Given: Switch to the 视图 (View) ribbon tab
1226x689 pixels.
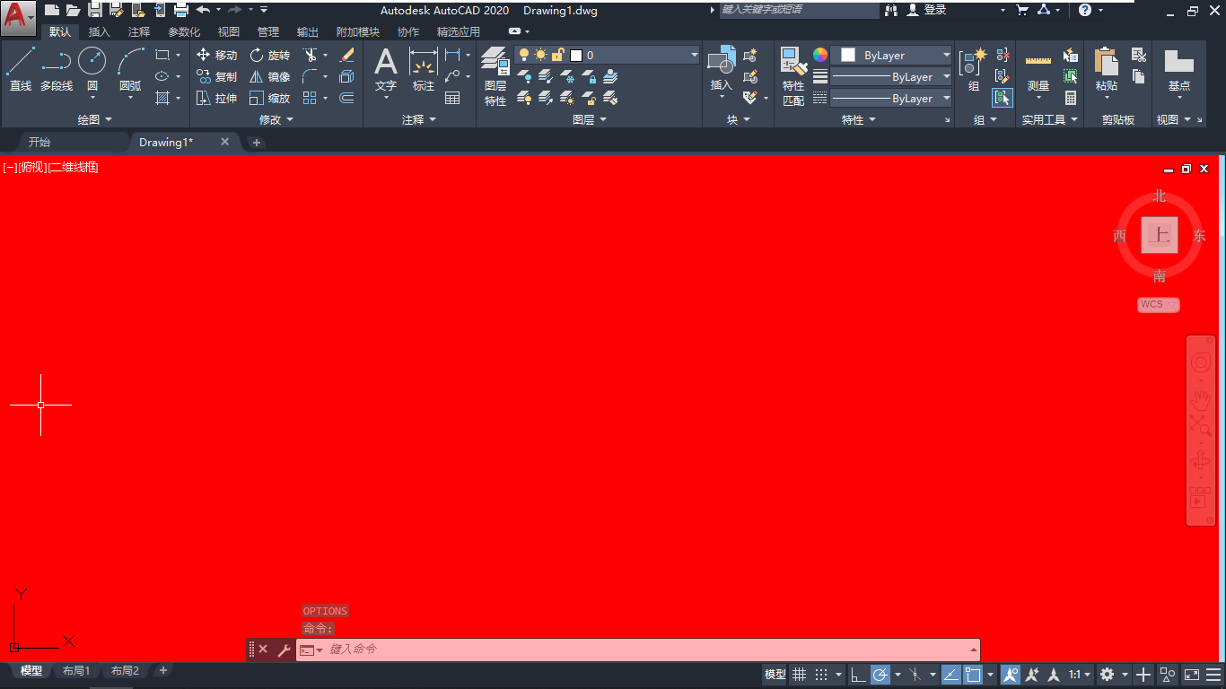Looking at the screenshot, I should (229, 31).
